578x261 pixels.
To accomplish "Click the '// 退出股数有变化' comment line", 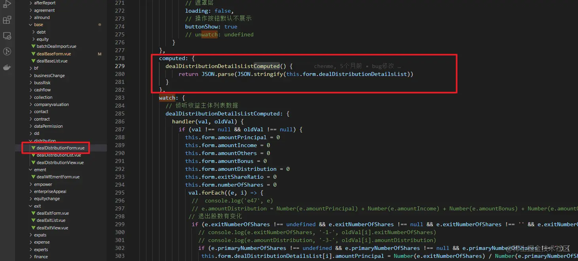I will click(215, 216).
